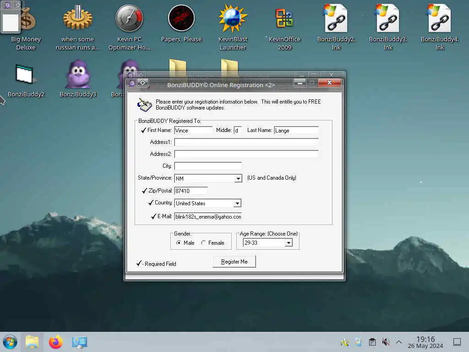469x352 pixels.
Task: Open BonziBuddy2.lnk shortcut file
Action: (x=336, y=27)
